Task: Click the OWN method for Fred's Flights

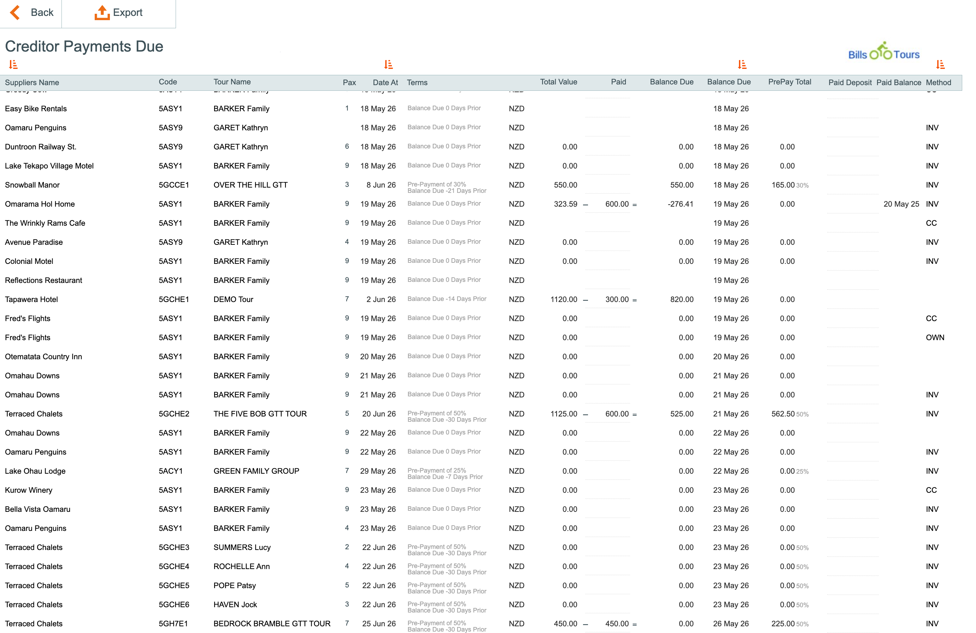Action: click(x=935, y=337)
